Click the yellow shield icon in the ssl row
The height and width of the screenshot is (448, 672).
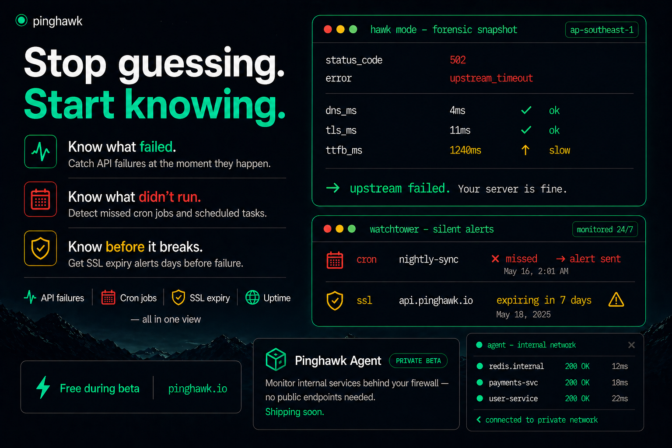pos(335,301)
